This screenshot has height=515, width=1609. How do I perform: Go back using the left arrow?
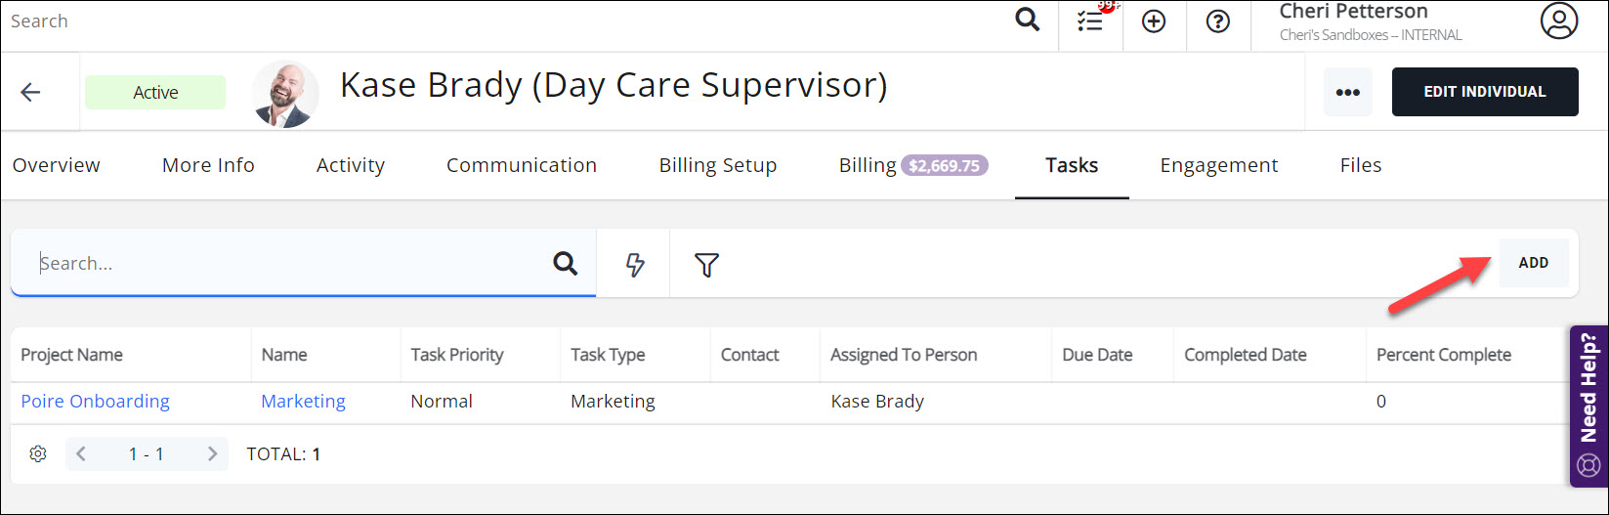(x=31, y=92)
